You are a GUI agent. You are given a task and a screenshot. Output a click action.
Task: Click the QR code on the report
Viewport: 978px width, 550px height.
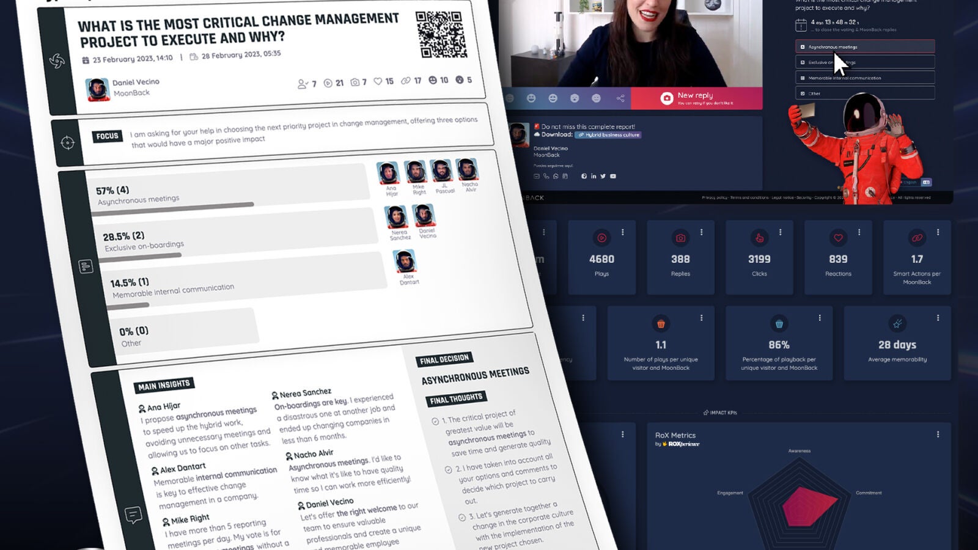441,34
